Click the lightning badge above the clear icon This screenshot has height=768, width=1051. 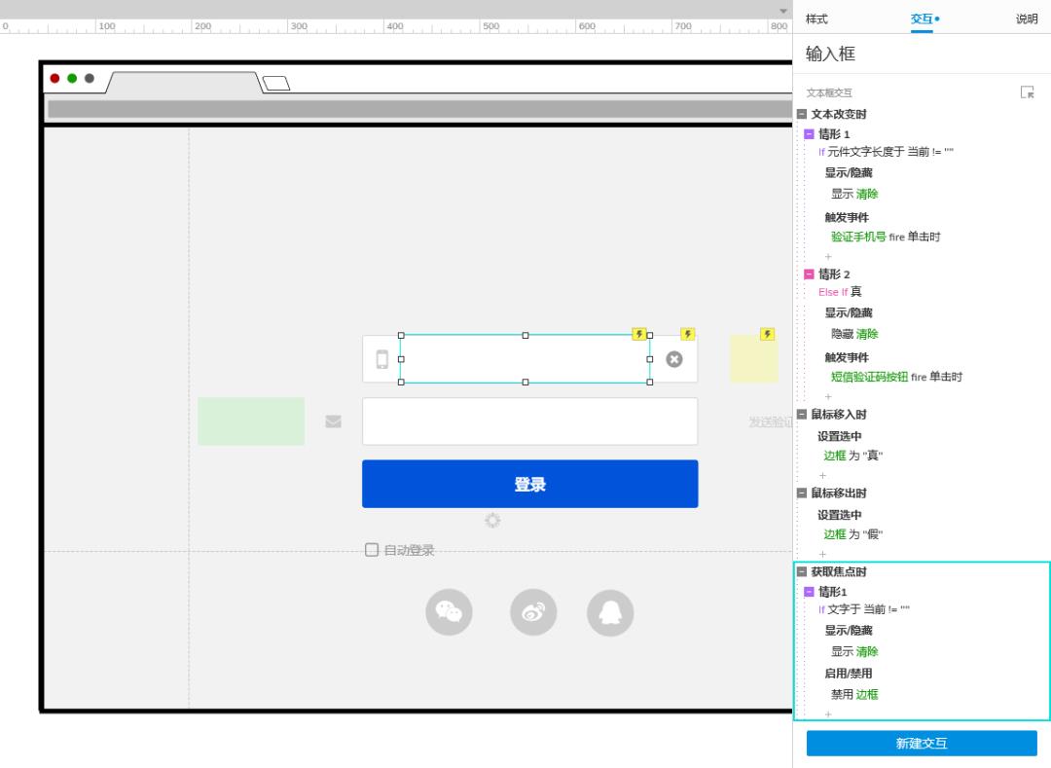(x=688, y=334)
